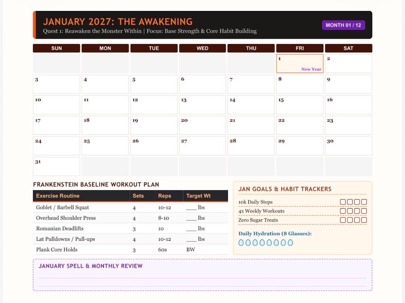Fill the second hydration water drop
Viewport: 405px width, 303px height.
click(248, 243)
